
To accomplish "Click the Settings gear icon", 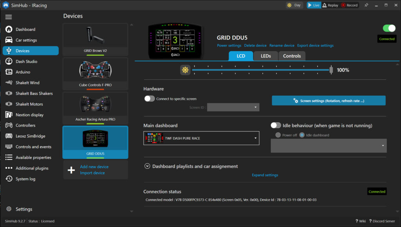I will pyautogui.click(x=9, y=209).
